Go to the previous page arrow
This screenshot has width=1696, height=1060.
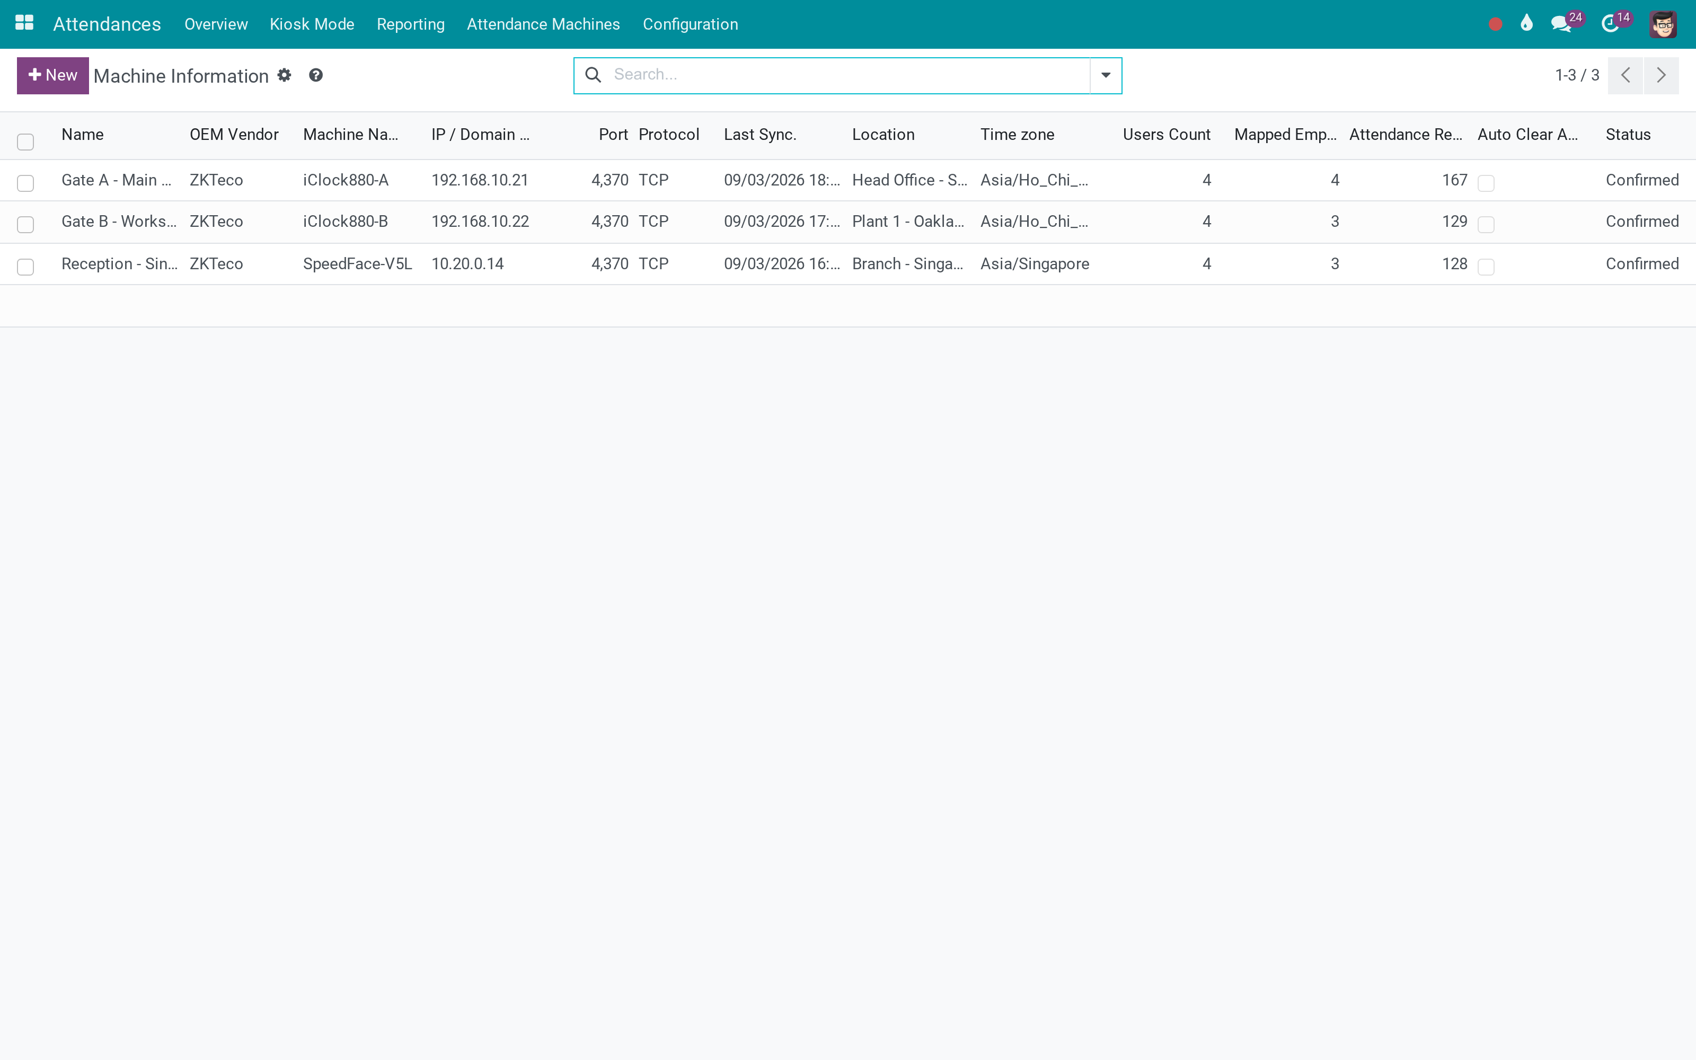click(x=1625, y=75)
